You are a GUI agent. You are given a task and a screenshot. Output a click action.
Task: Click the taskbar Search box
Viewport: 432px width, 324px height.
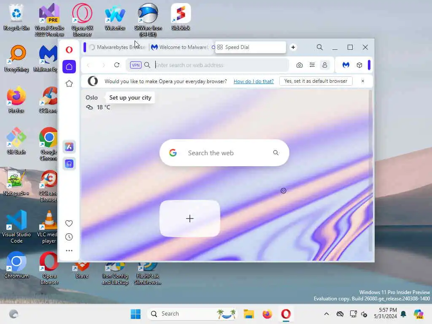pos(192,314)
